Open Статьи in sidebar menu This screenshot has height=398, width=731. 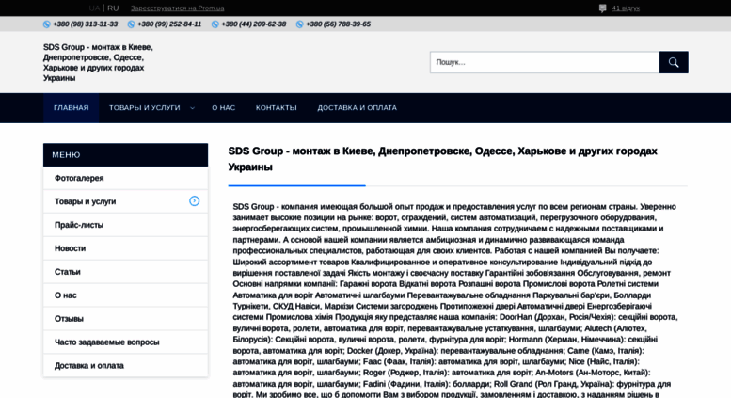(x=125, y=272)
